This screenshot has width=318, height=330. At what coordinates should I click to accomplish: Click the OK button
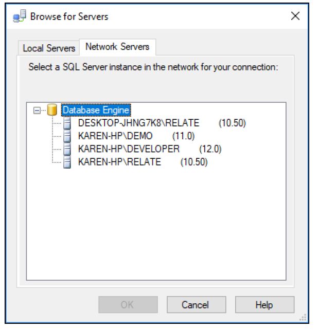[x=128, y=304]
